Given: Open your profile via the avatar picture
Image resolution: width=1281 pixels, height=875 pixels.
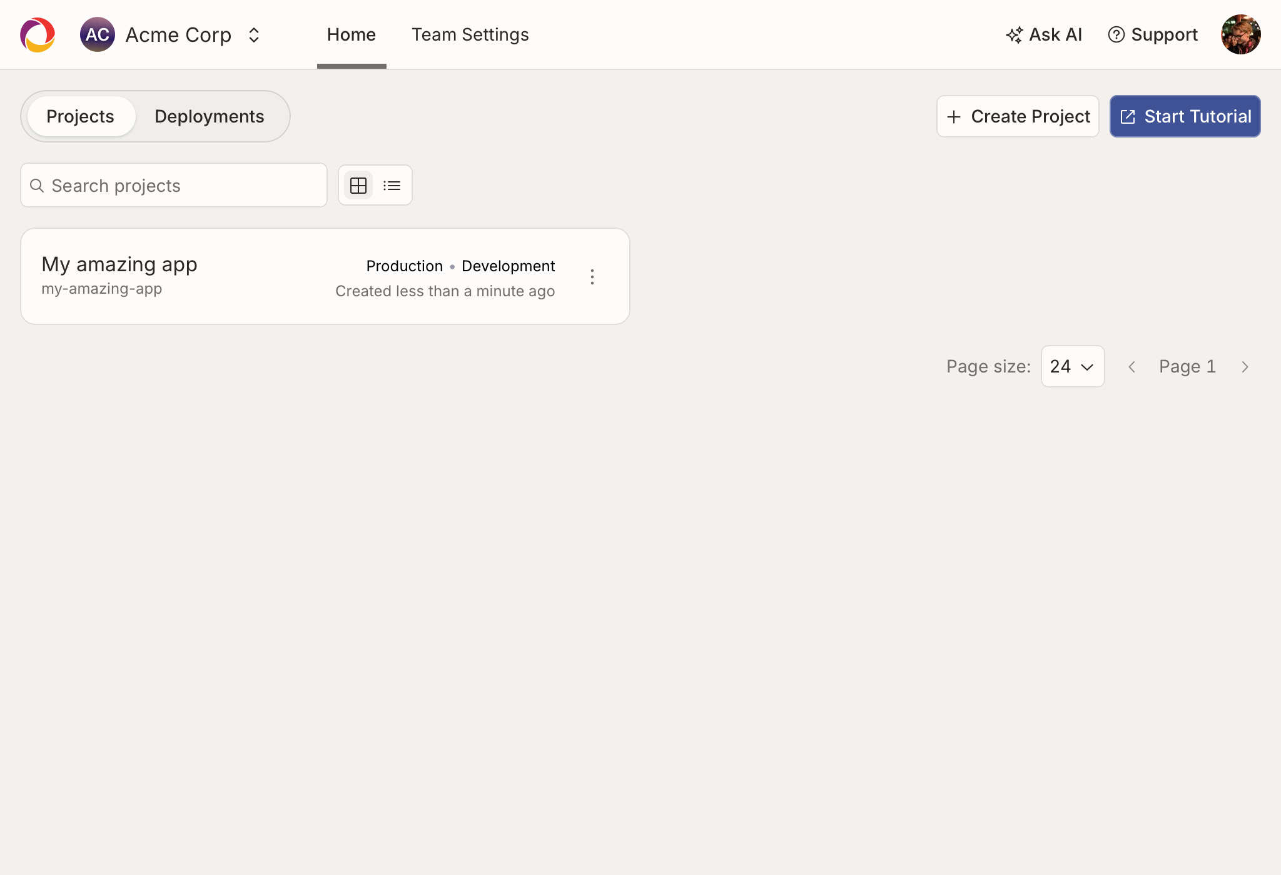Looking at the screenshot, I should coord(1242,34).
